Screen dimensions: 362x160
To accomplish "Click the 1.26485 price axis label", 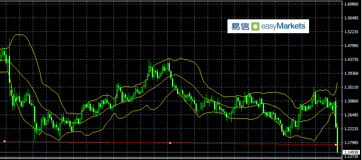I will pos(351,115).
